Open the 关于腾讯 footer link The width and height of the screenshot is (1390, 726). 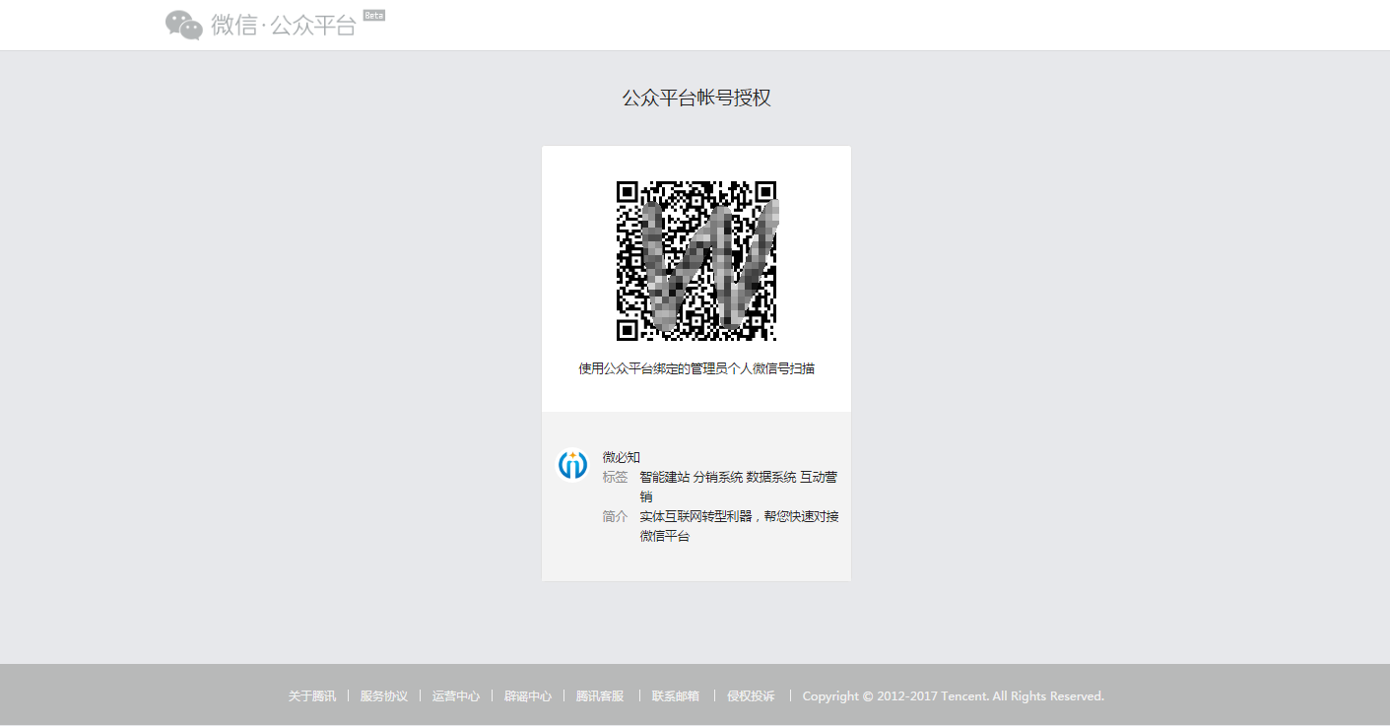click(x=312, y=695)
